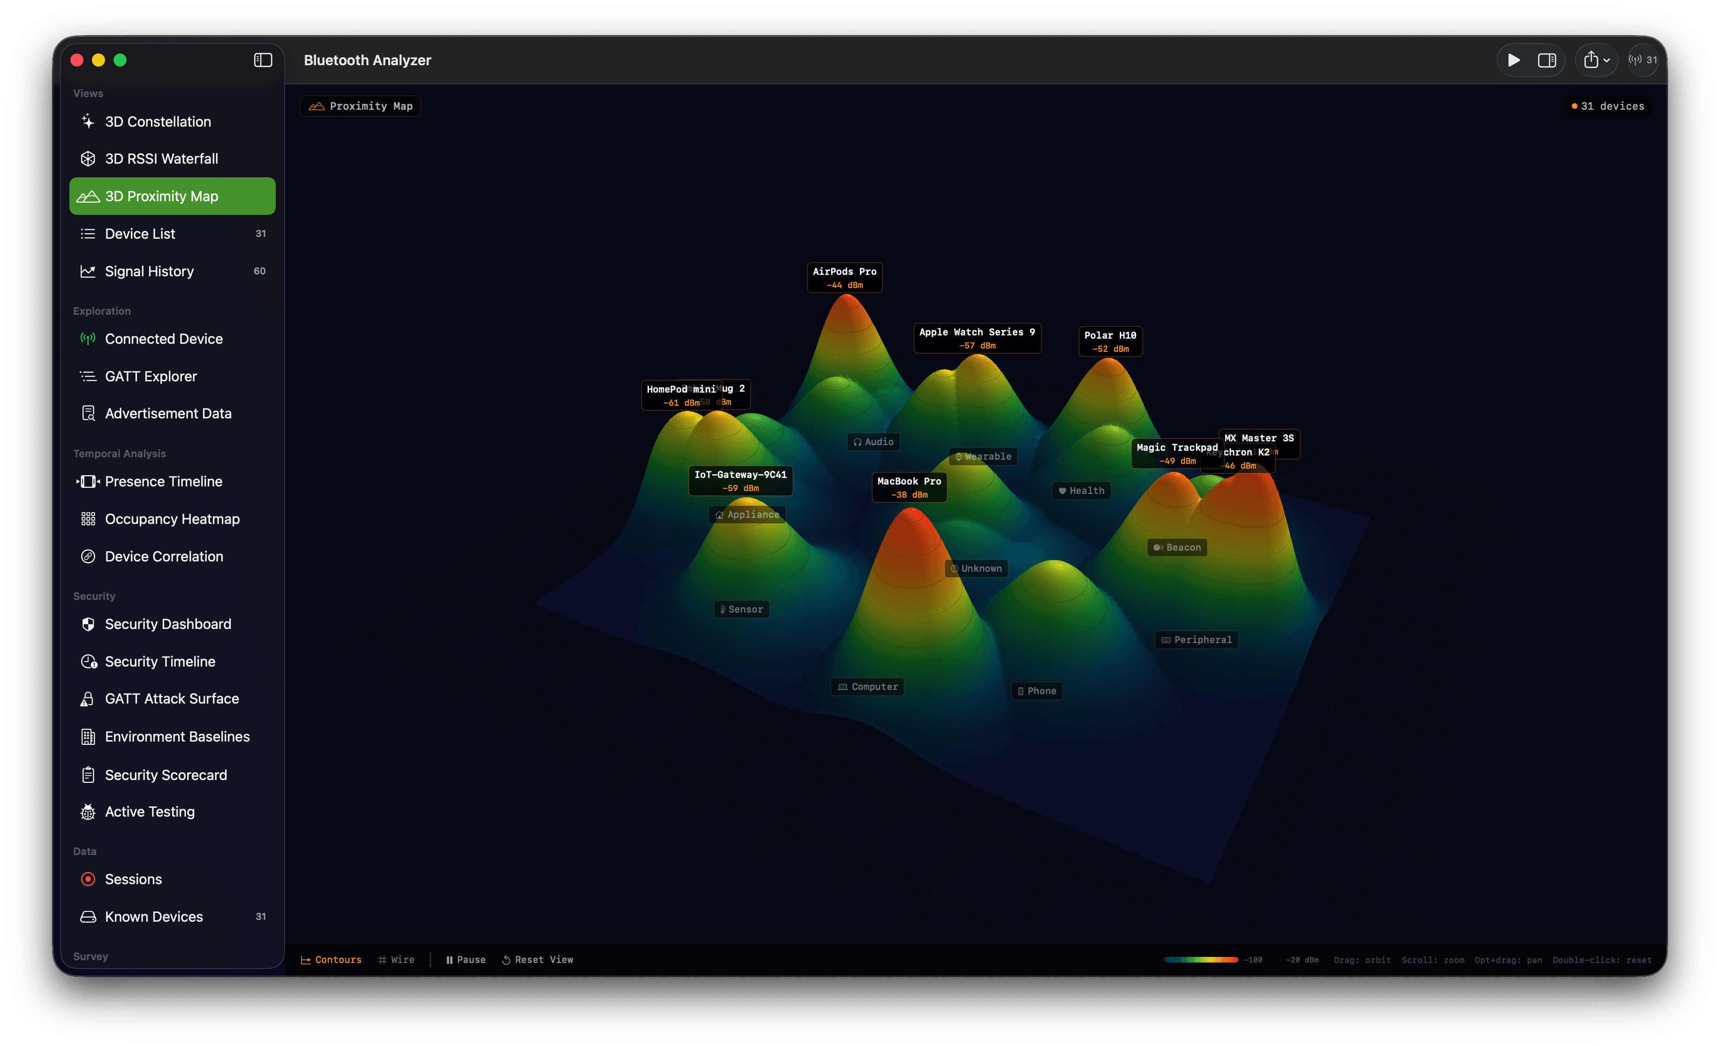
Task: Click the Signal History count 60
Action: (260, 271)
